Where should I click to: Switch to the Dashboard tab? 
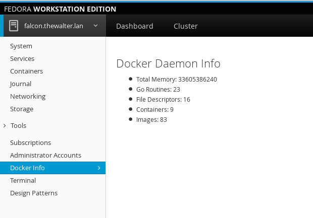(x=134, y=26)
